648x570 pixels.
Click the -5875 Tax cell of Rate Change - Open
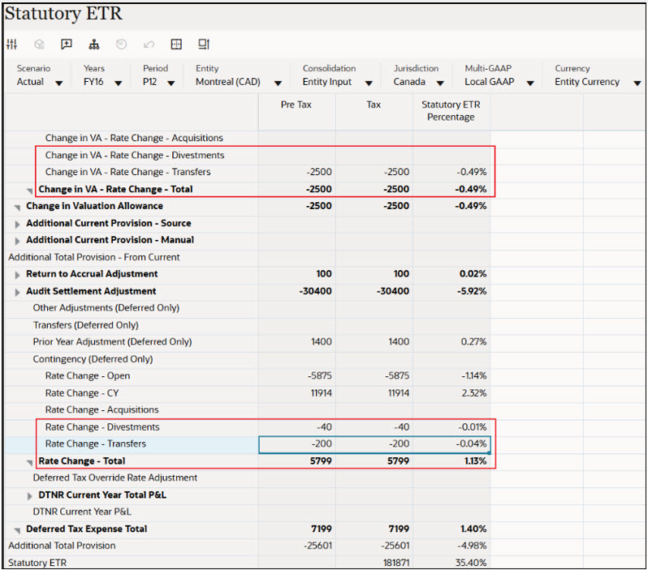374,376
